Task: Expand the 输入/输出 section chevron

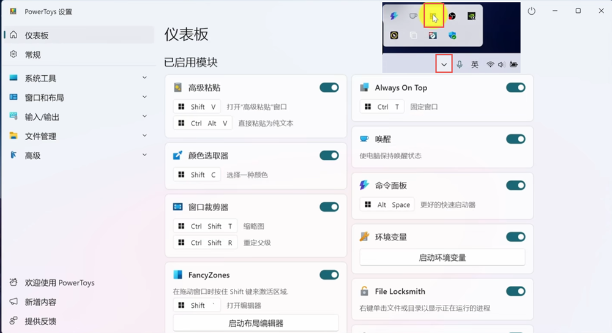Action: click(144, 116)
